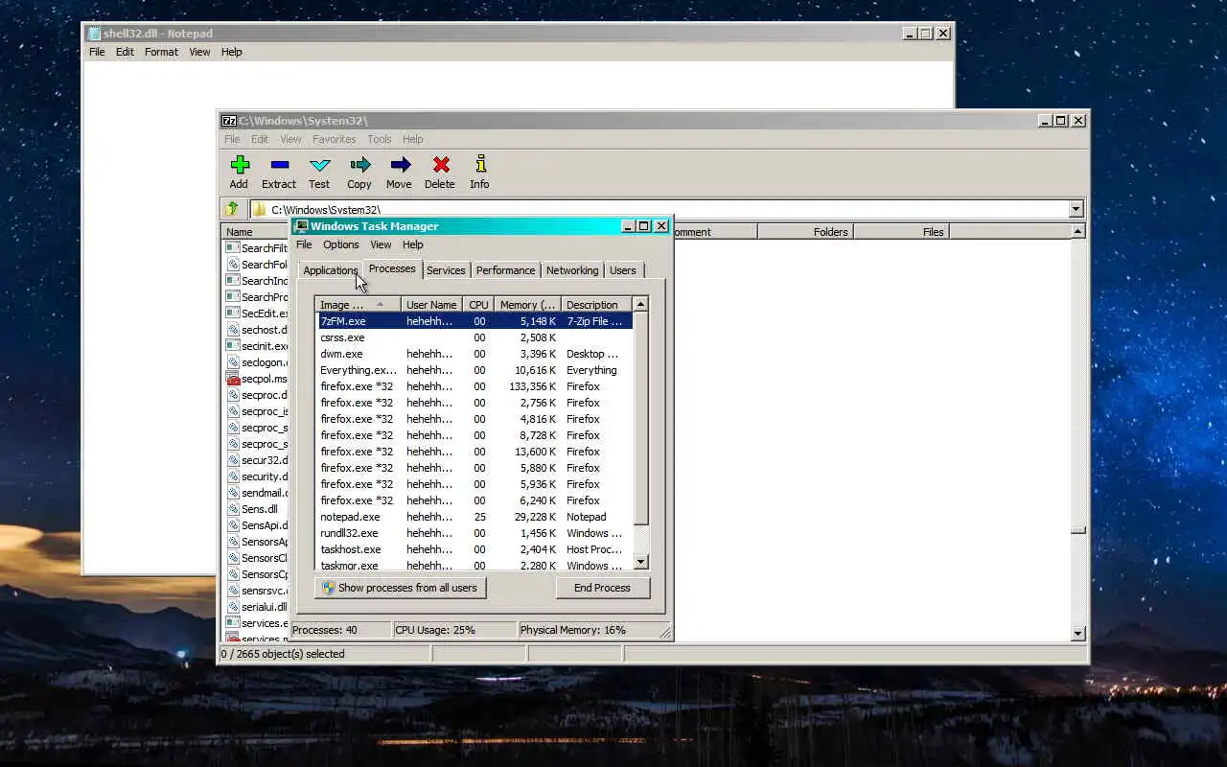
Task: Click the Add icon in 7-Zip toolbar
Action: (x=240, y=165)
